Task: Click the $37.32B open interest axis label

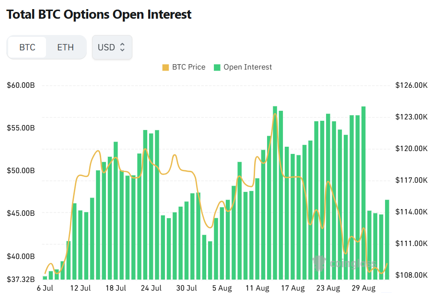Action: tap(21, 279)
